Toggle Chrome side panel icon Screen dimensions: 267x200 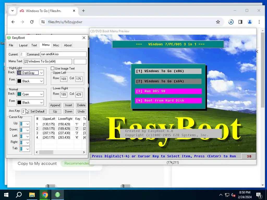[x=240, y=22]
